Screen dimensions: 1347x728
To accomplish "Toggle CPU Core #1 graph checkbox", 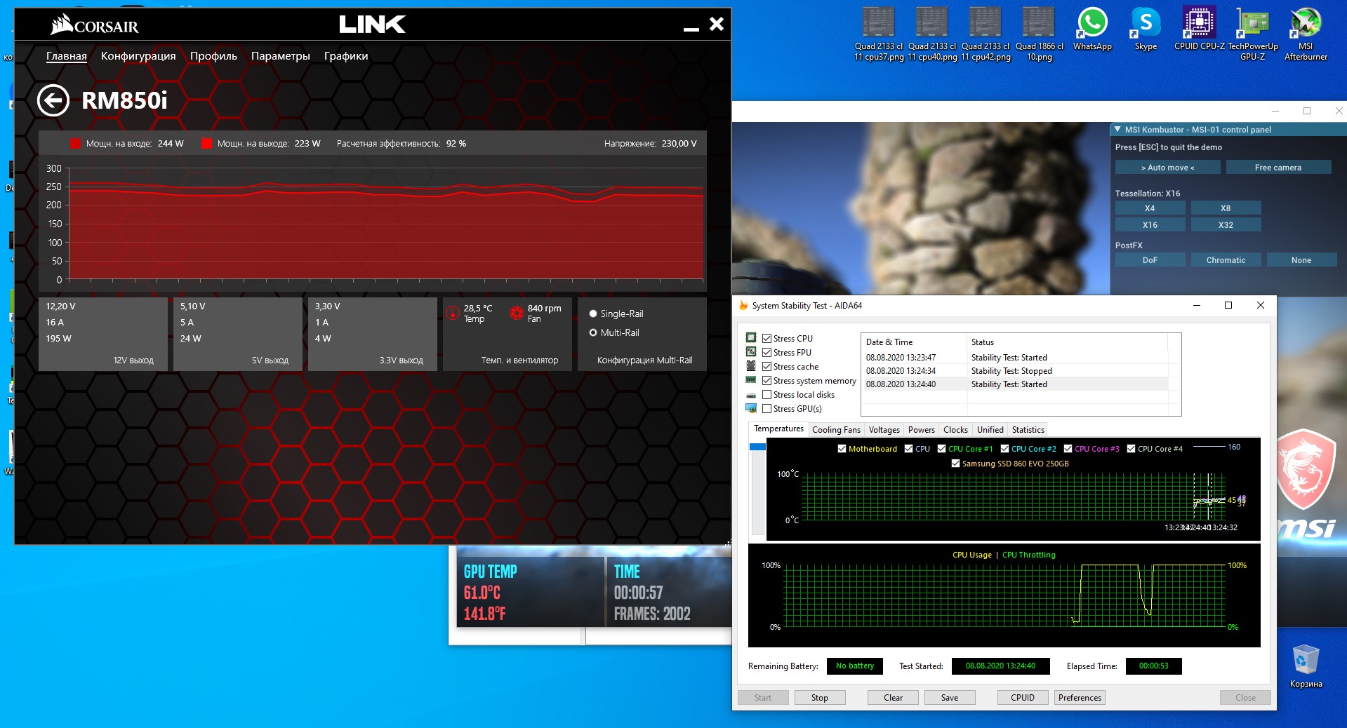I will click(x=941, y=449).
